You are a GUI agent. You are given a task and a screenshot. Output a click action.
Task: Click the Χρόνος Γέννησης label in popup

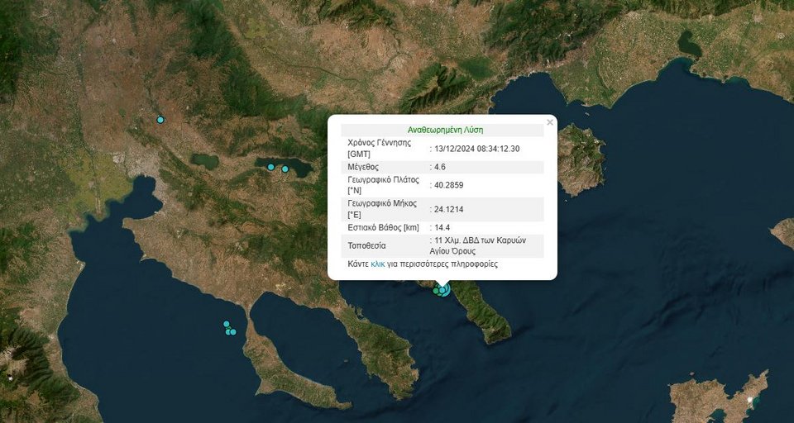pos(378,143)
